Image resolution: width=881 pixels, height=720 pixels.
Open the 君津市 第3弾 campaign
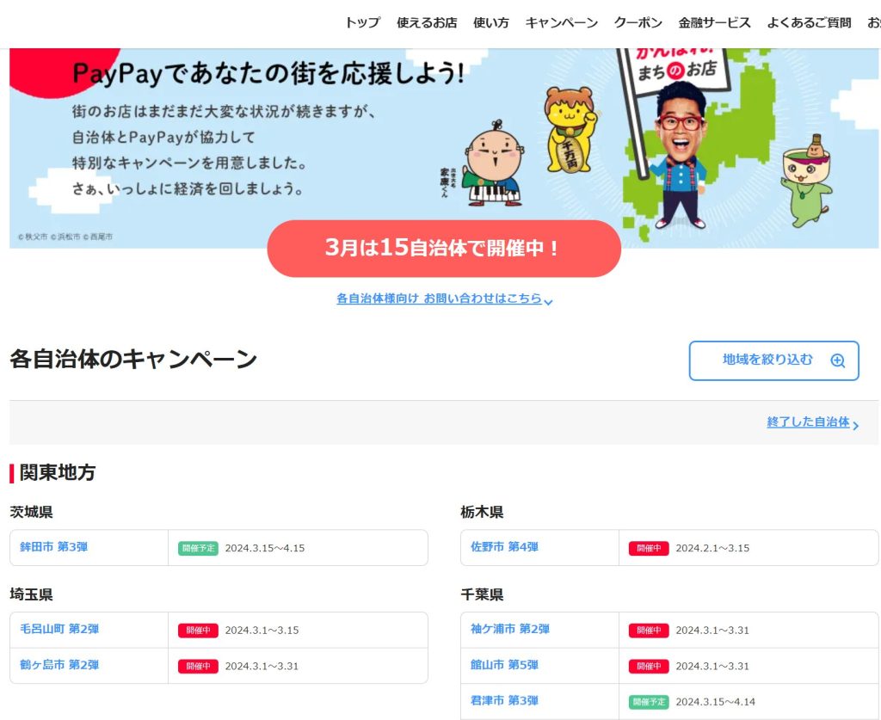[504, 701]
